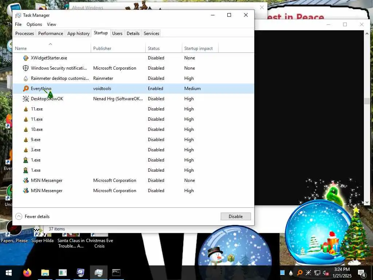373x280 pixels.
Task: Open Command Prompt taskbar window
Action: (116, 273)
